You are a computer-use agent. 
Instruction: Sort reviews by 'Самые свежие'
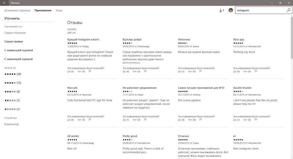click(x=13, y=42)
